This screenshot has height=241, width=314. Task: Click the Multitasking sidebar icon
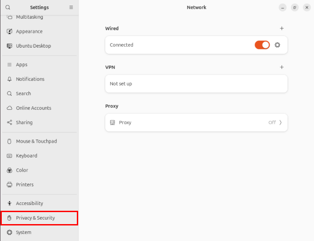[x=9, y=17]
